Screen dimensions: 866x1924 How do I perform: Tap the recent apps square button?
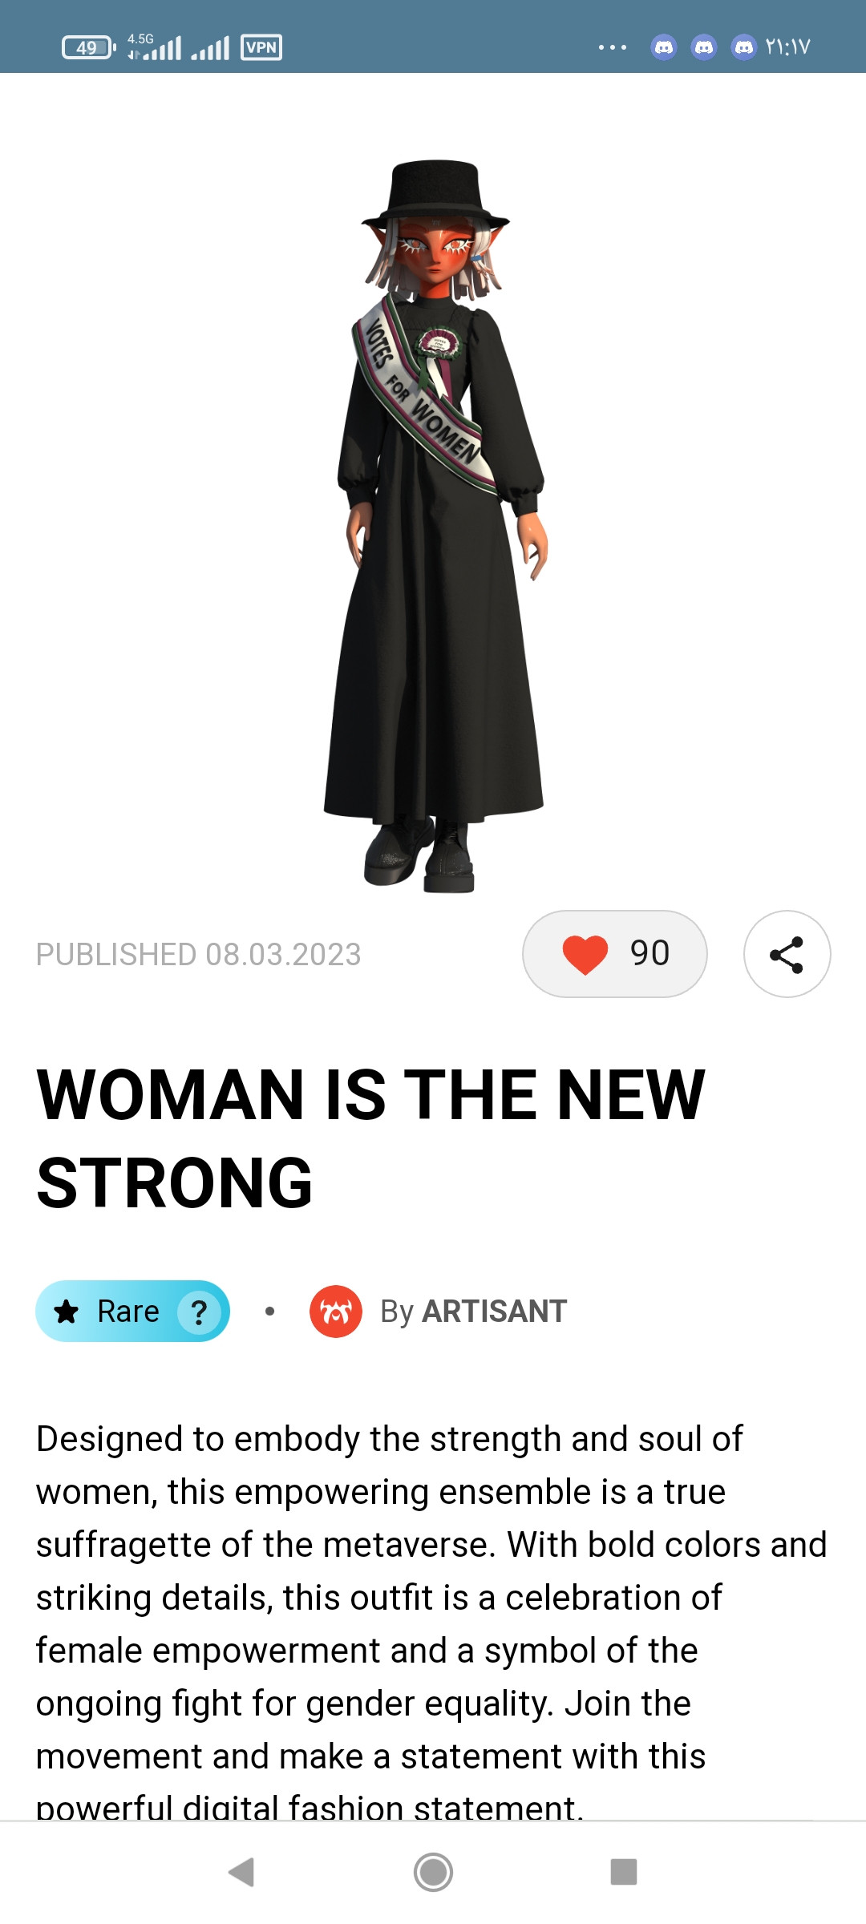[x=624, y=1873]
